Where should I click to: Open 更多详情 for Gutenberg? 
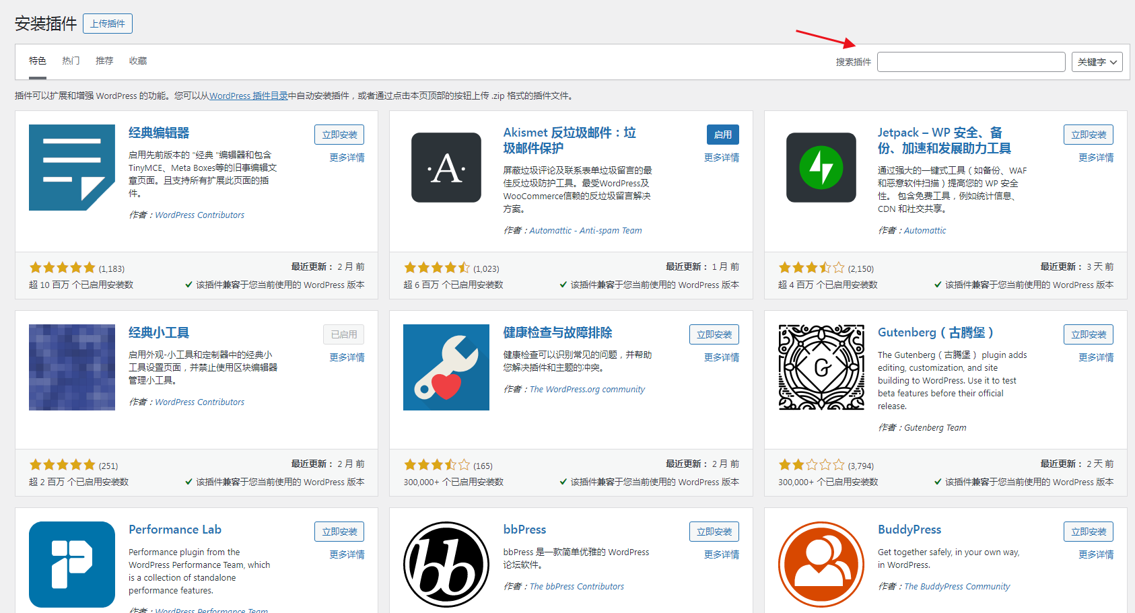[x=1096, y=357]
